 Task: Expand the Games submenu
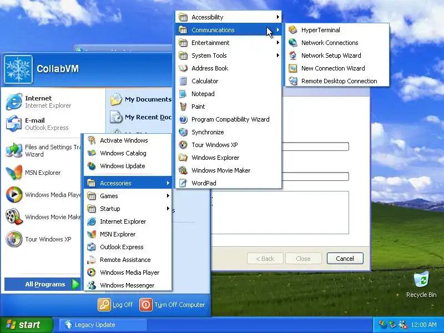128,196
